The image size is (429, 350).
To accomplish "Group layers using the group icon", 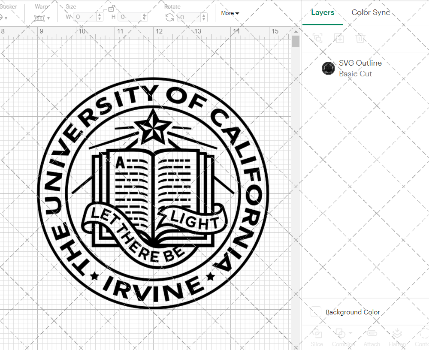I will (317, 38).
